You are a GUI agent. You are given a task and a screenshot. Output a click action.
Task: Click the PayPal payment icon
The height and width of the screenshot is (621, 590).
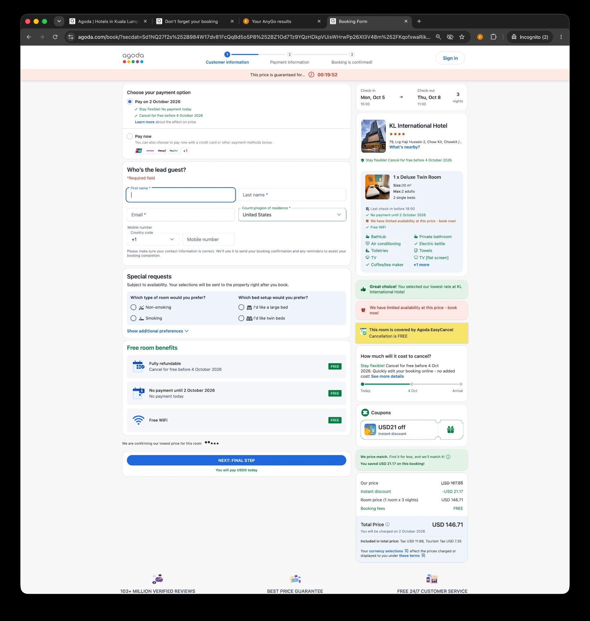click(174, 151)
